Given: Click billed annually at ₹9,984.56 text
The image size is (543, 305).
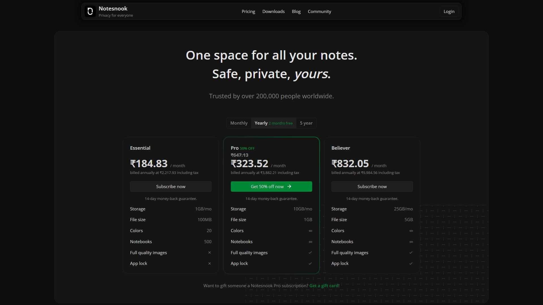Looking at the screenshot, I should (366, 173).
